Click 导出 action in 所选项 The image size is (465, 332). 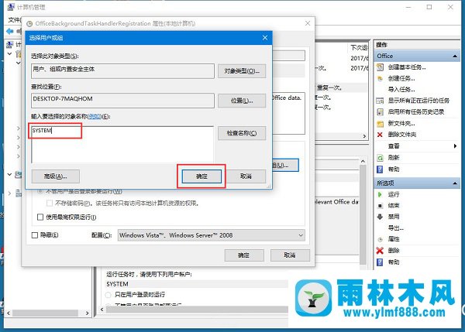click(x=396, y=228)
